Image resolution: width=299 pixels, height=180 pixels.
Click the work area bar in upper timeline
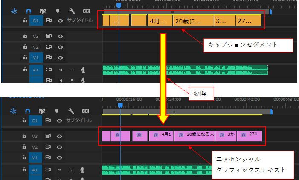(x=186, y=12)
